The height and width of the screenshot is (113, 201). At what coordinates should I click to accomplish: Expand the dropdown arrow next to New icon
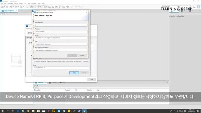(x=5, y=7)
